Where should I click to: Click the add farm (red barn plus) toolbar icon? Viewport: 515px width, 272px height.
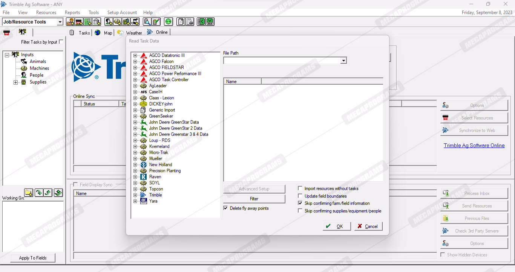[x=79, y=22]
